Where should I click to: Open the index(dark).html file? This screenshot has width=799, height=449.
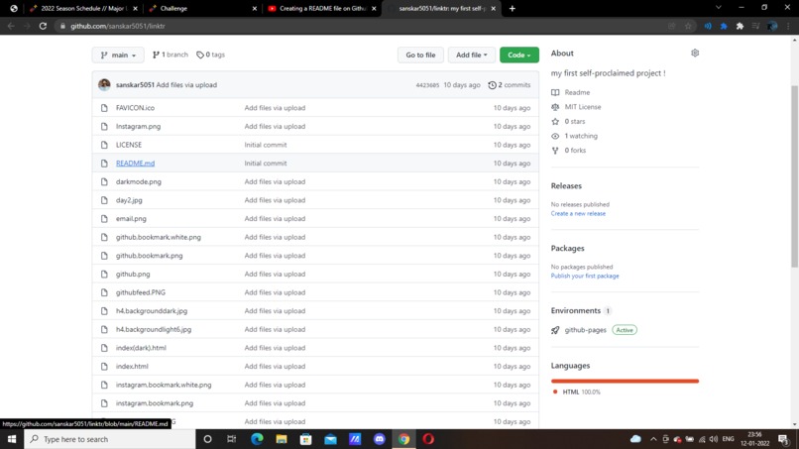(x=141, y=348)
